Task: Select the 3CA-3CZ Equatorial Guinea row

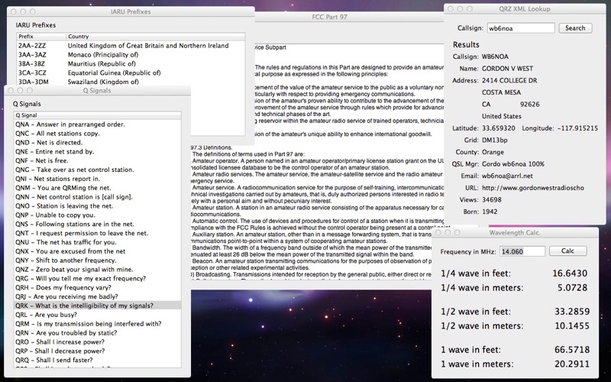Action: pos(131,73)
